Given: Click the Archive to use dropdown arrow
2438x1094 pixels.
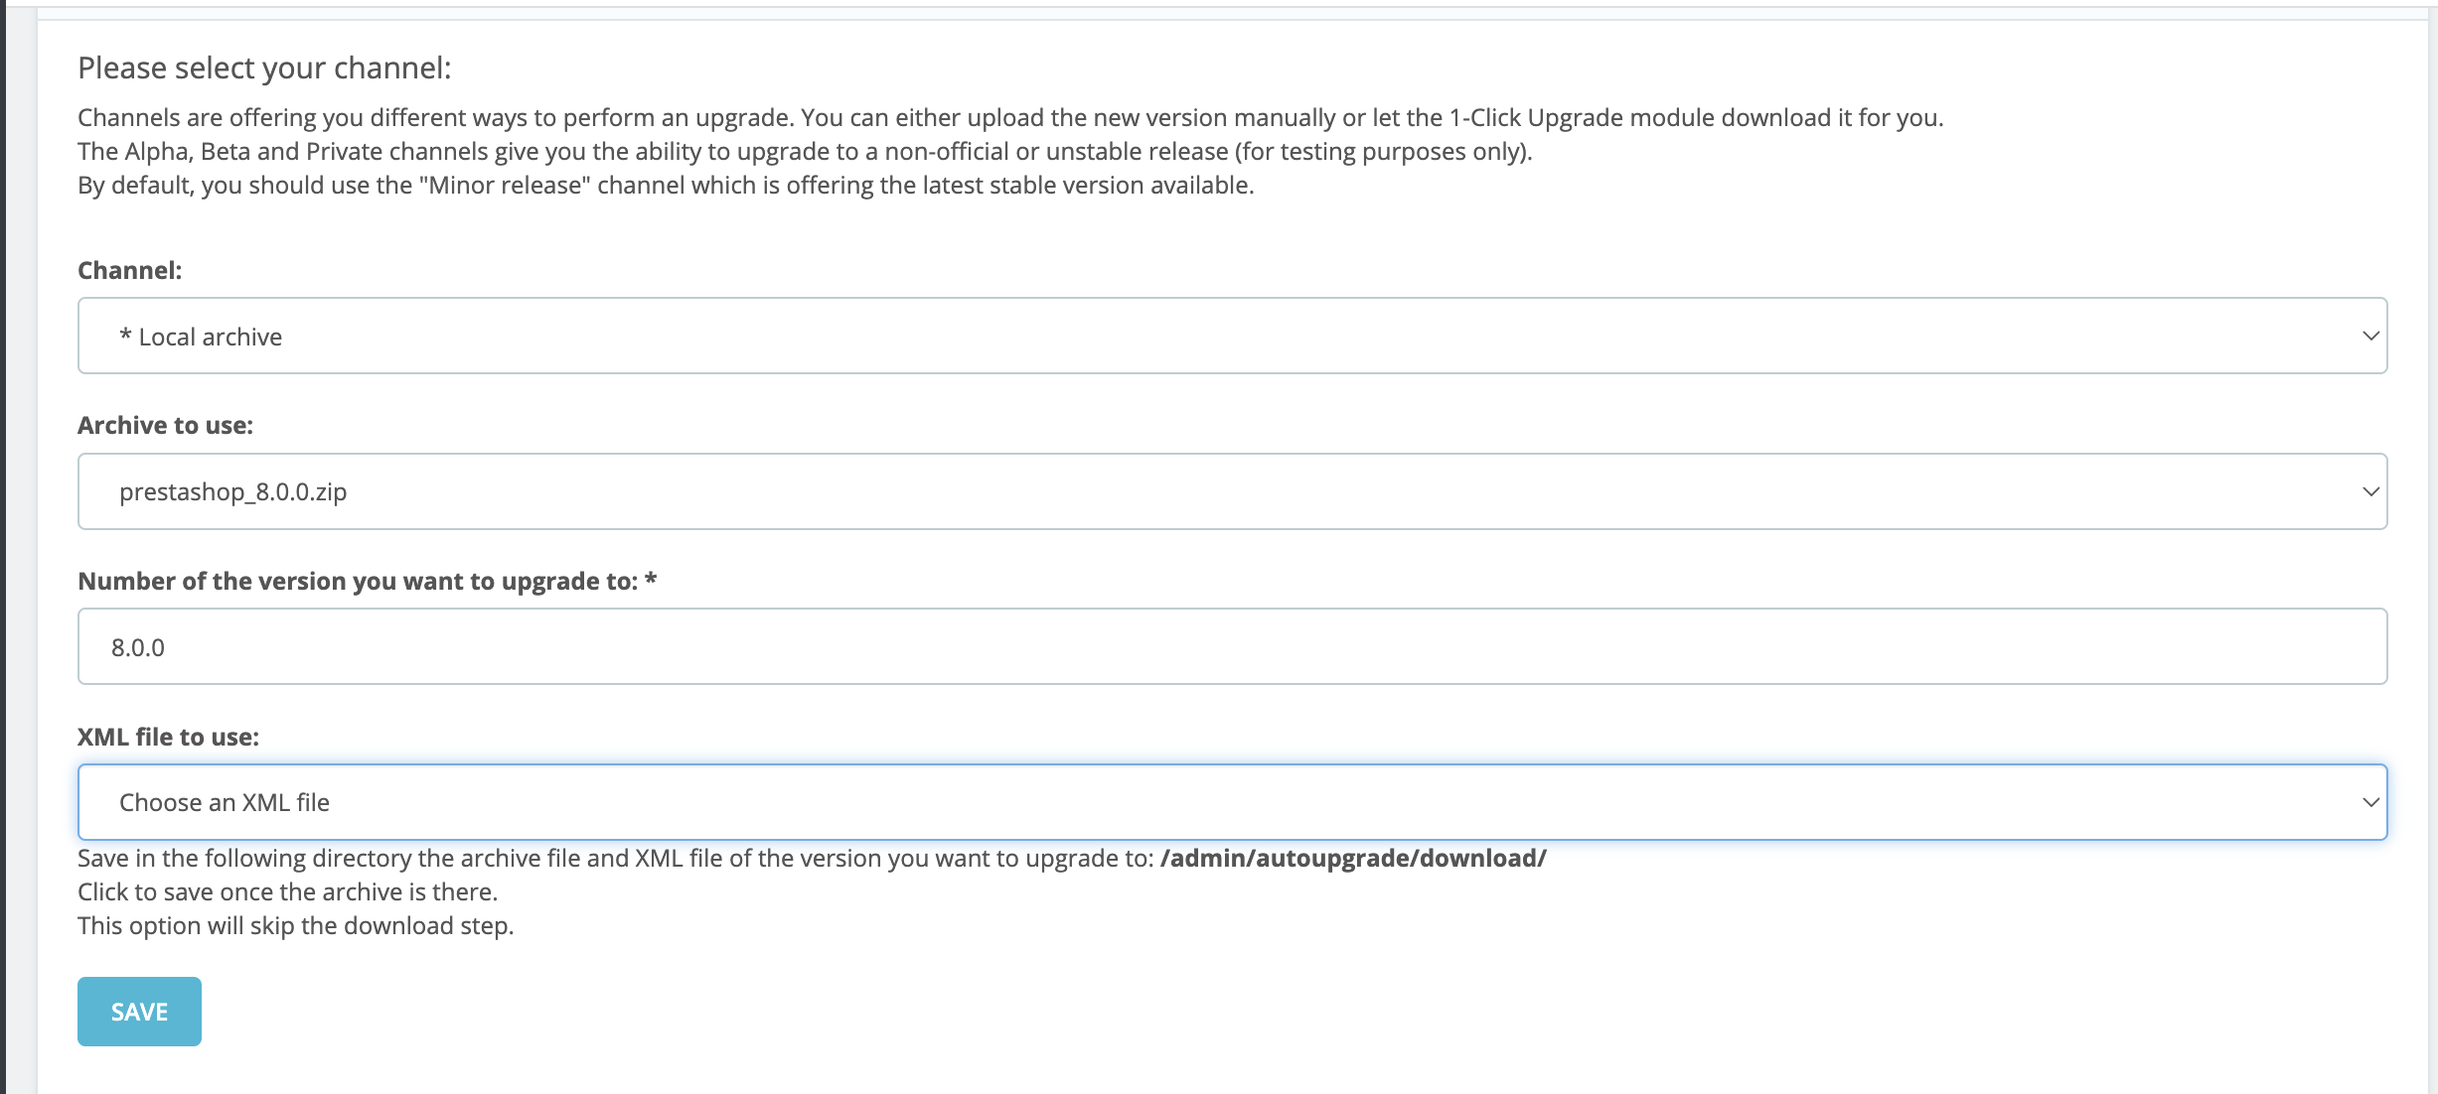Looking at the screenshot, I should point(2371,489).
